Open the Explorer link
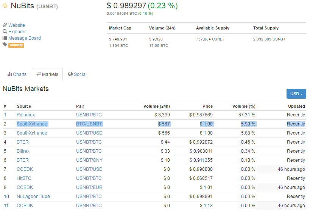 tap(17, 32)
